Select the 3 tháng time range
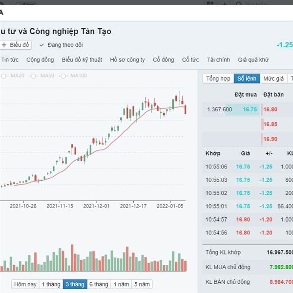Screen dimensions: 293x293 [75, 284]
